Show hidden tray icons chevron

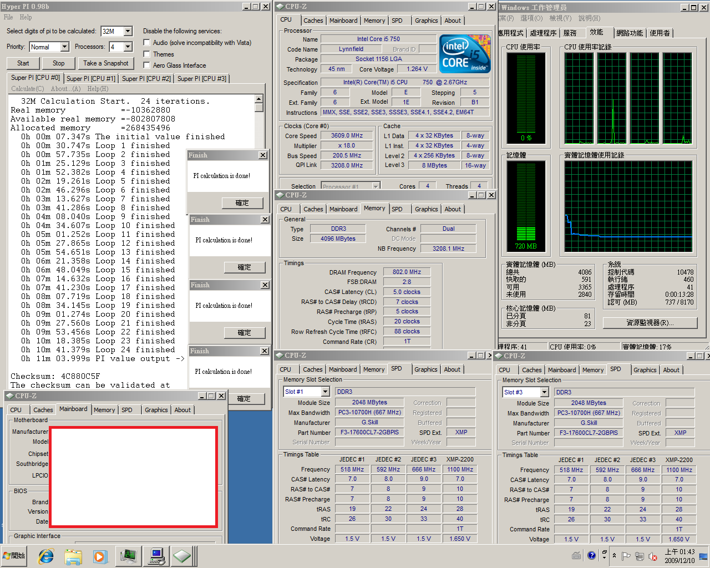(x=614, y=555)
